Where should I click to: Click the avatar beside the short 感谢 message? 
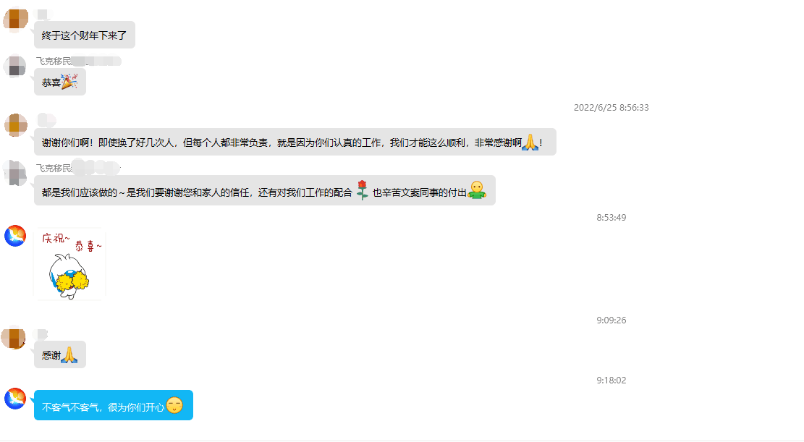point(14,338)
